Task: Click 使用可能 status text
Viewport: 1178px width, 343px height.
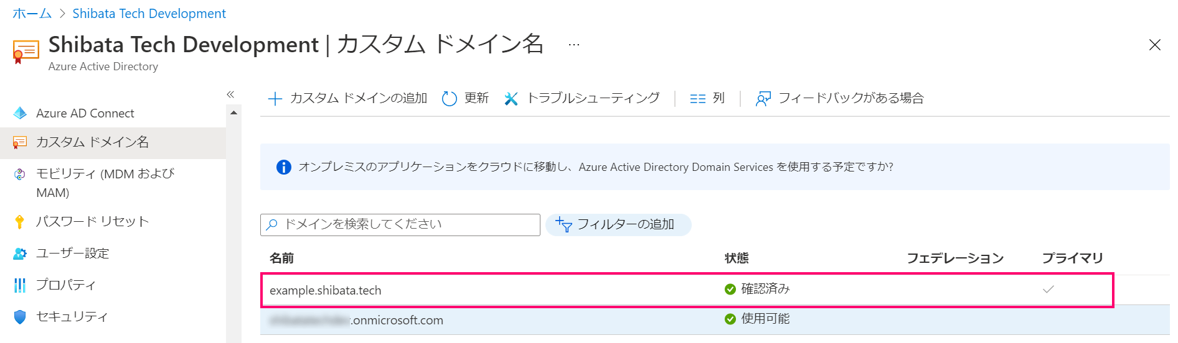Action: point(765,319)
